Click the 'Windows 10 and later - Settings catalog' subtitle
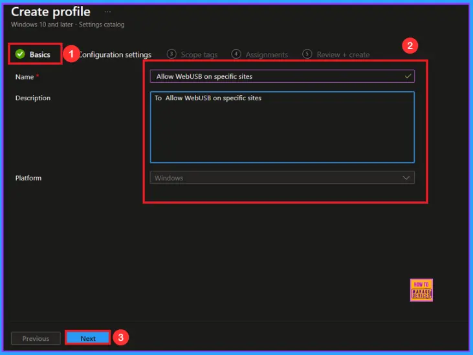The height and width of the screenshot is (355, 473). pyautogui.click(x=67, y=25)
